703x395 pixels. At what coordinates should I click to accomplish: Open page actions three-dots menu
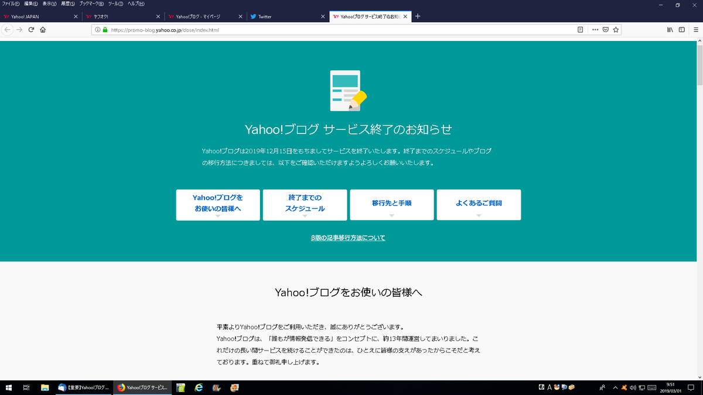coord(595,29)
